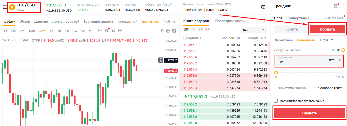
Task: Set chart interval to 30m
Action: (42, 31)
